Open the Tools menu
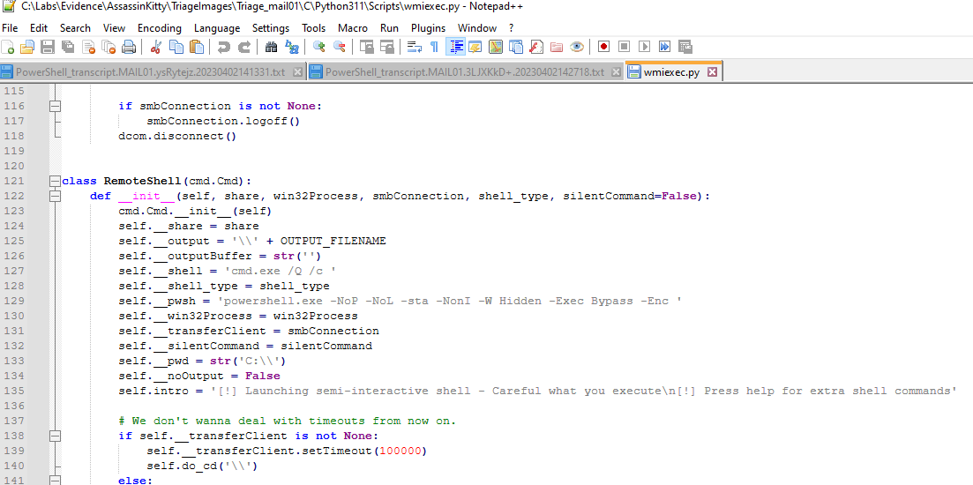973x485 pixels. click(x=314, y=28)
